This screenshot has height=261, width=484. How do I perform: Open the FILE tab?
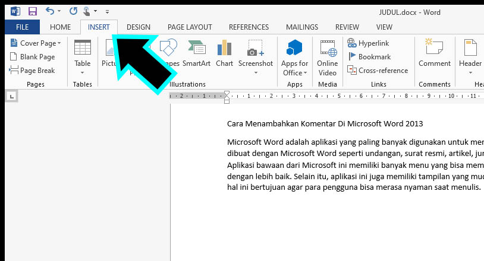point(22,27)
